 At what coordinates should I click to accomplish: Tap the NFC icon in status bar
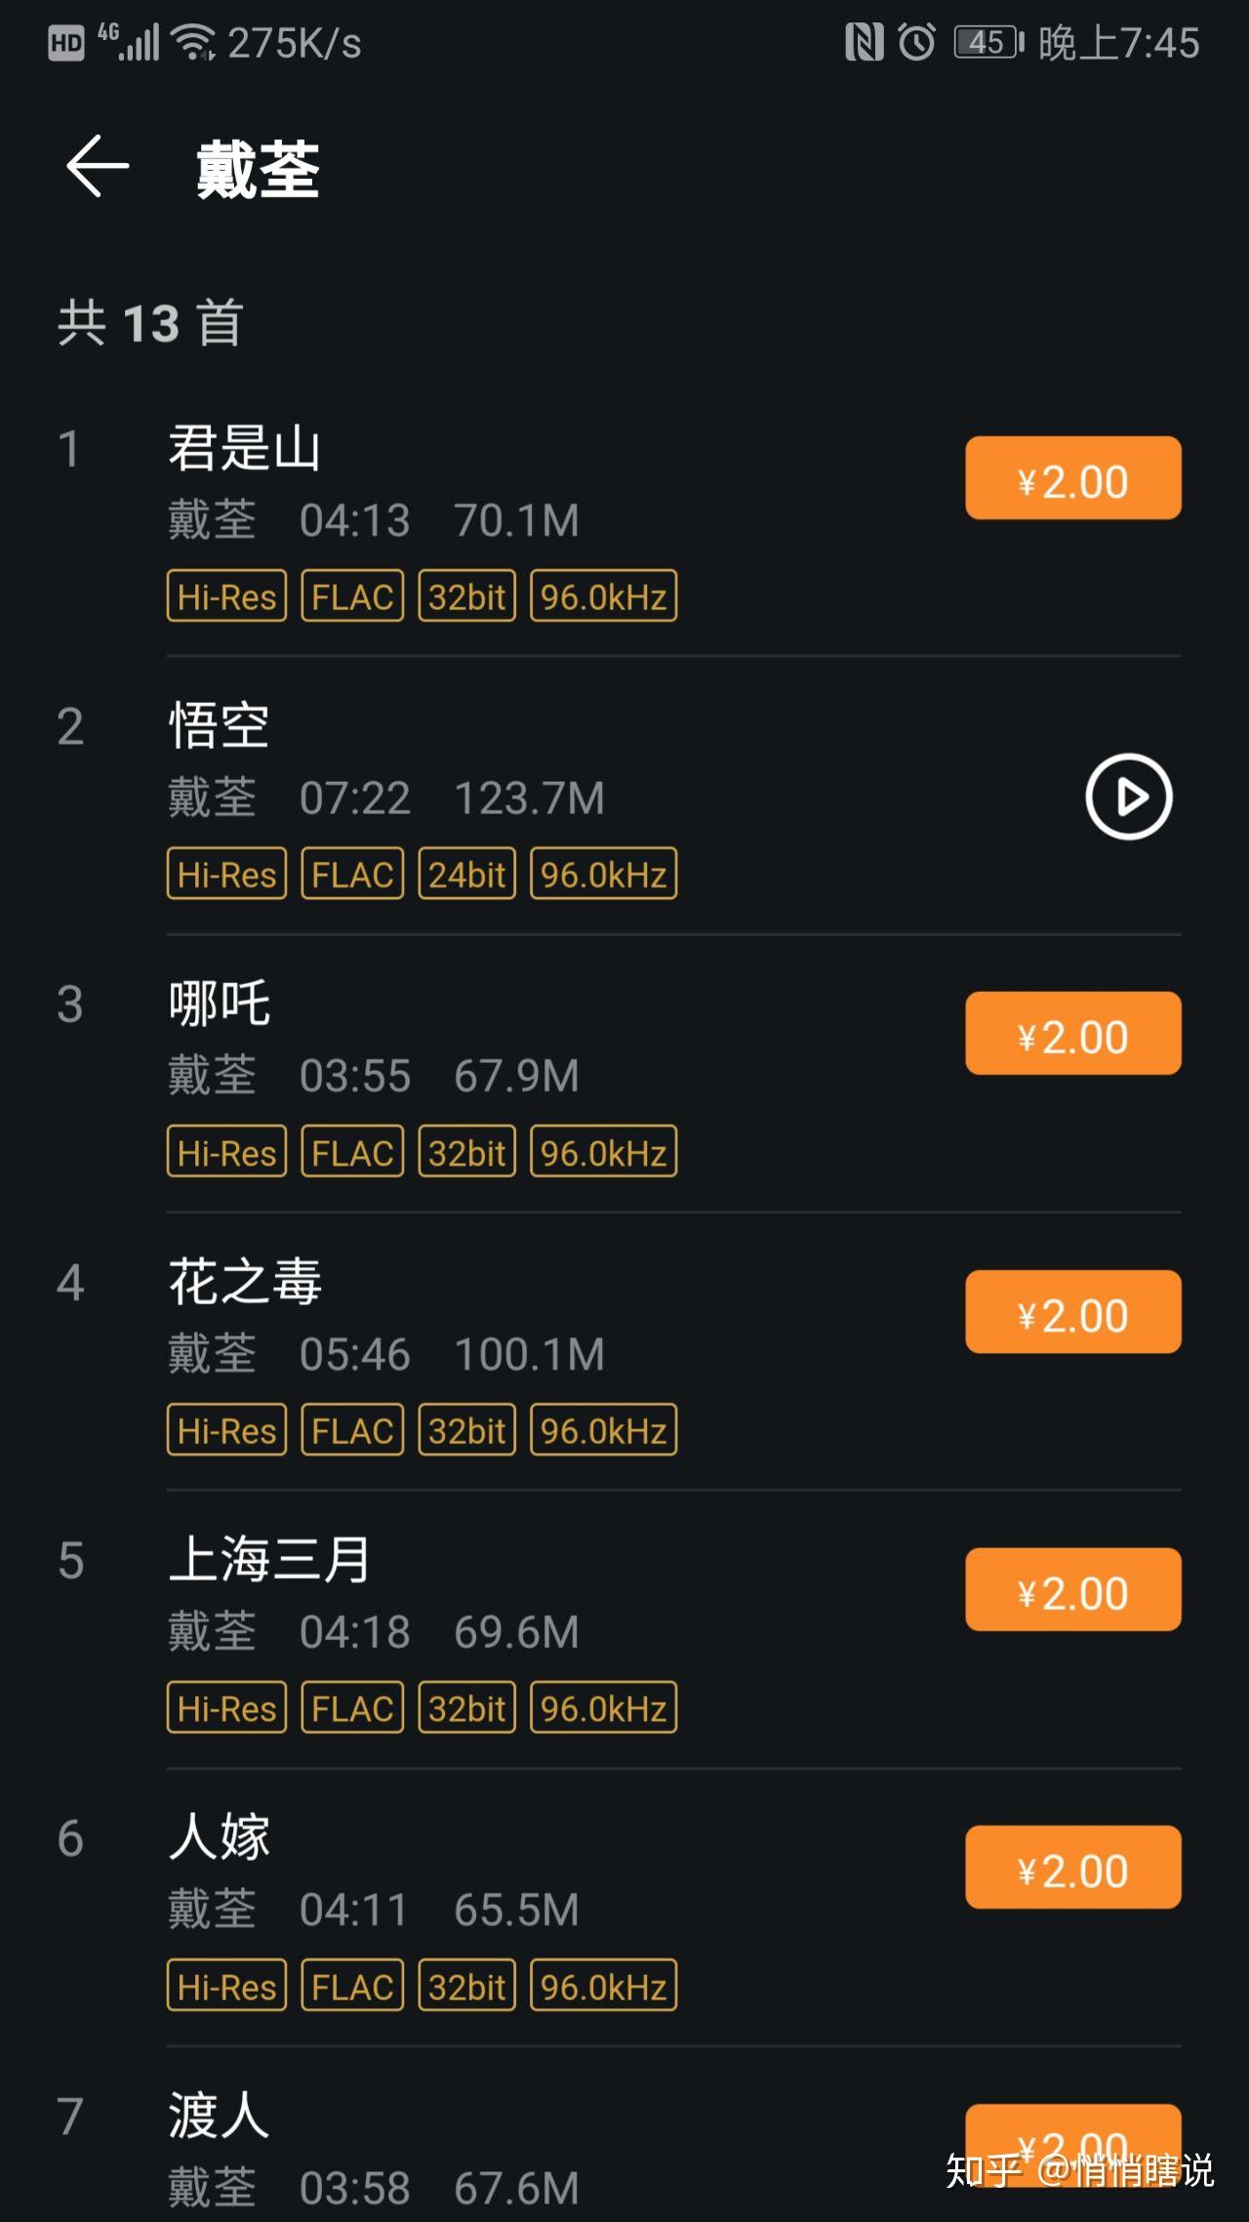click(864, 43)
